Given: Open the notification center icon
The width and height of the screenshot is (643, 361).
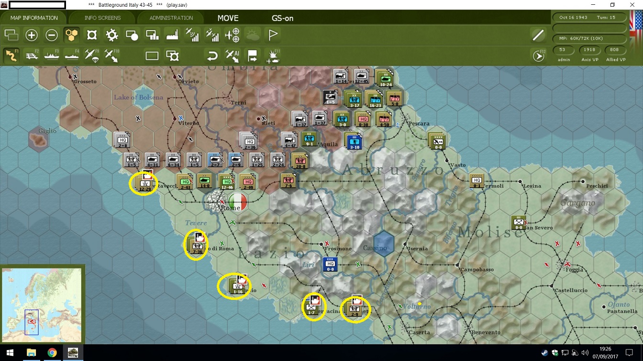Looking at the screenshot, I should click(x=629, y=353).
